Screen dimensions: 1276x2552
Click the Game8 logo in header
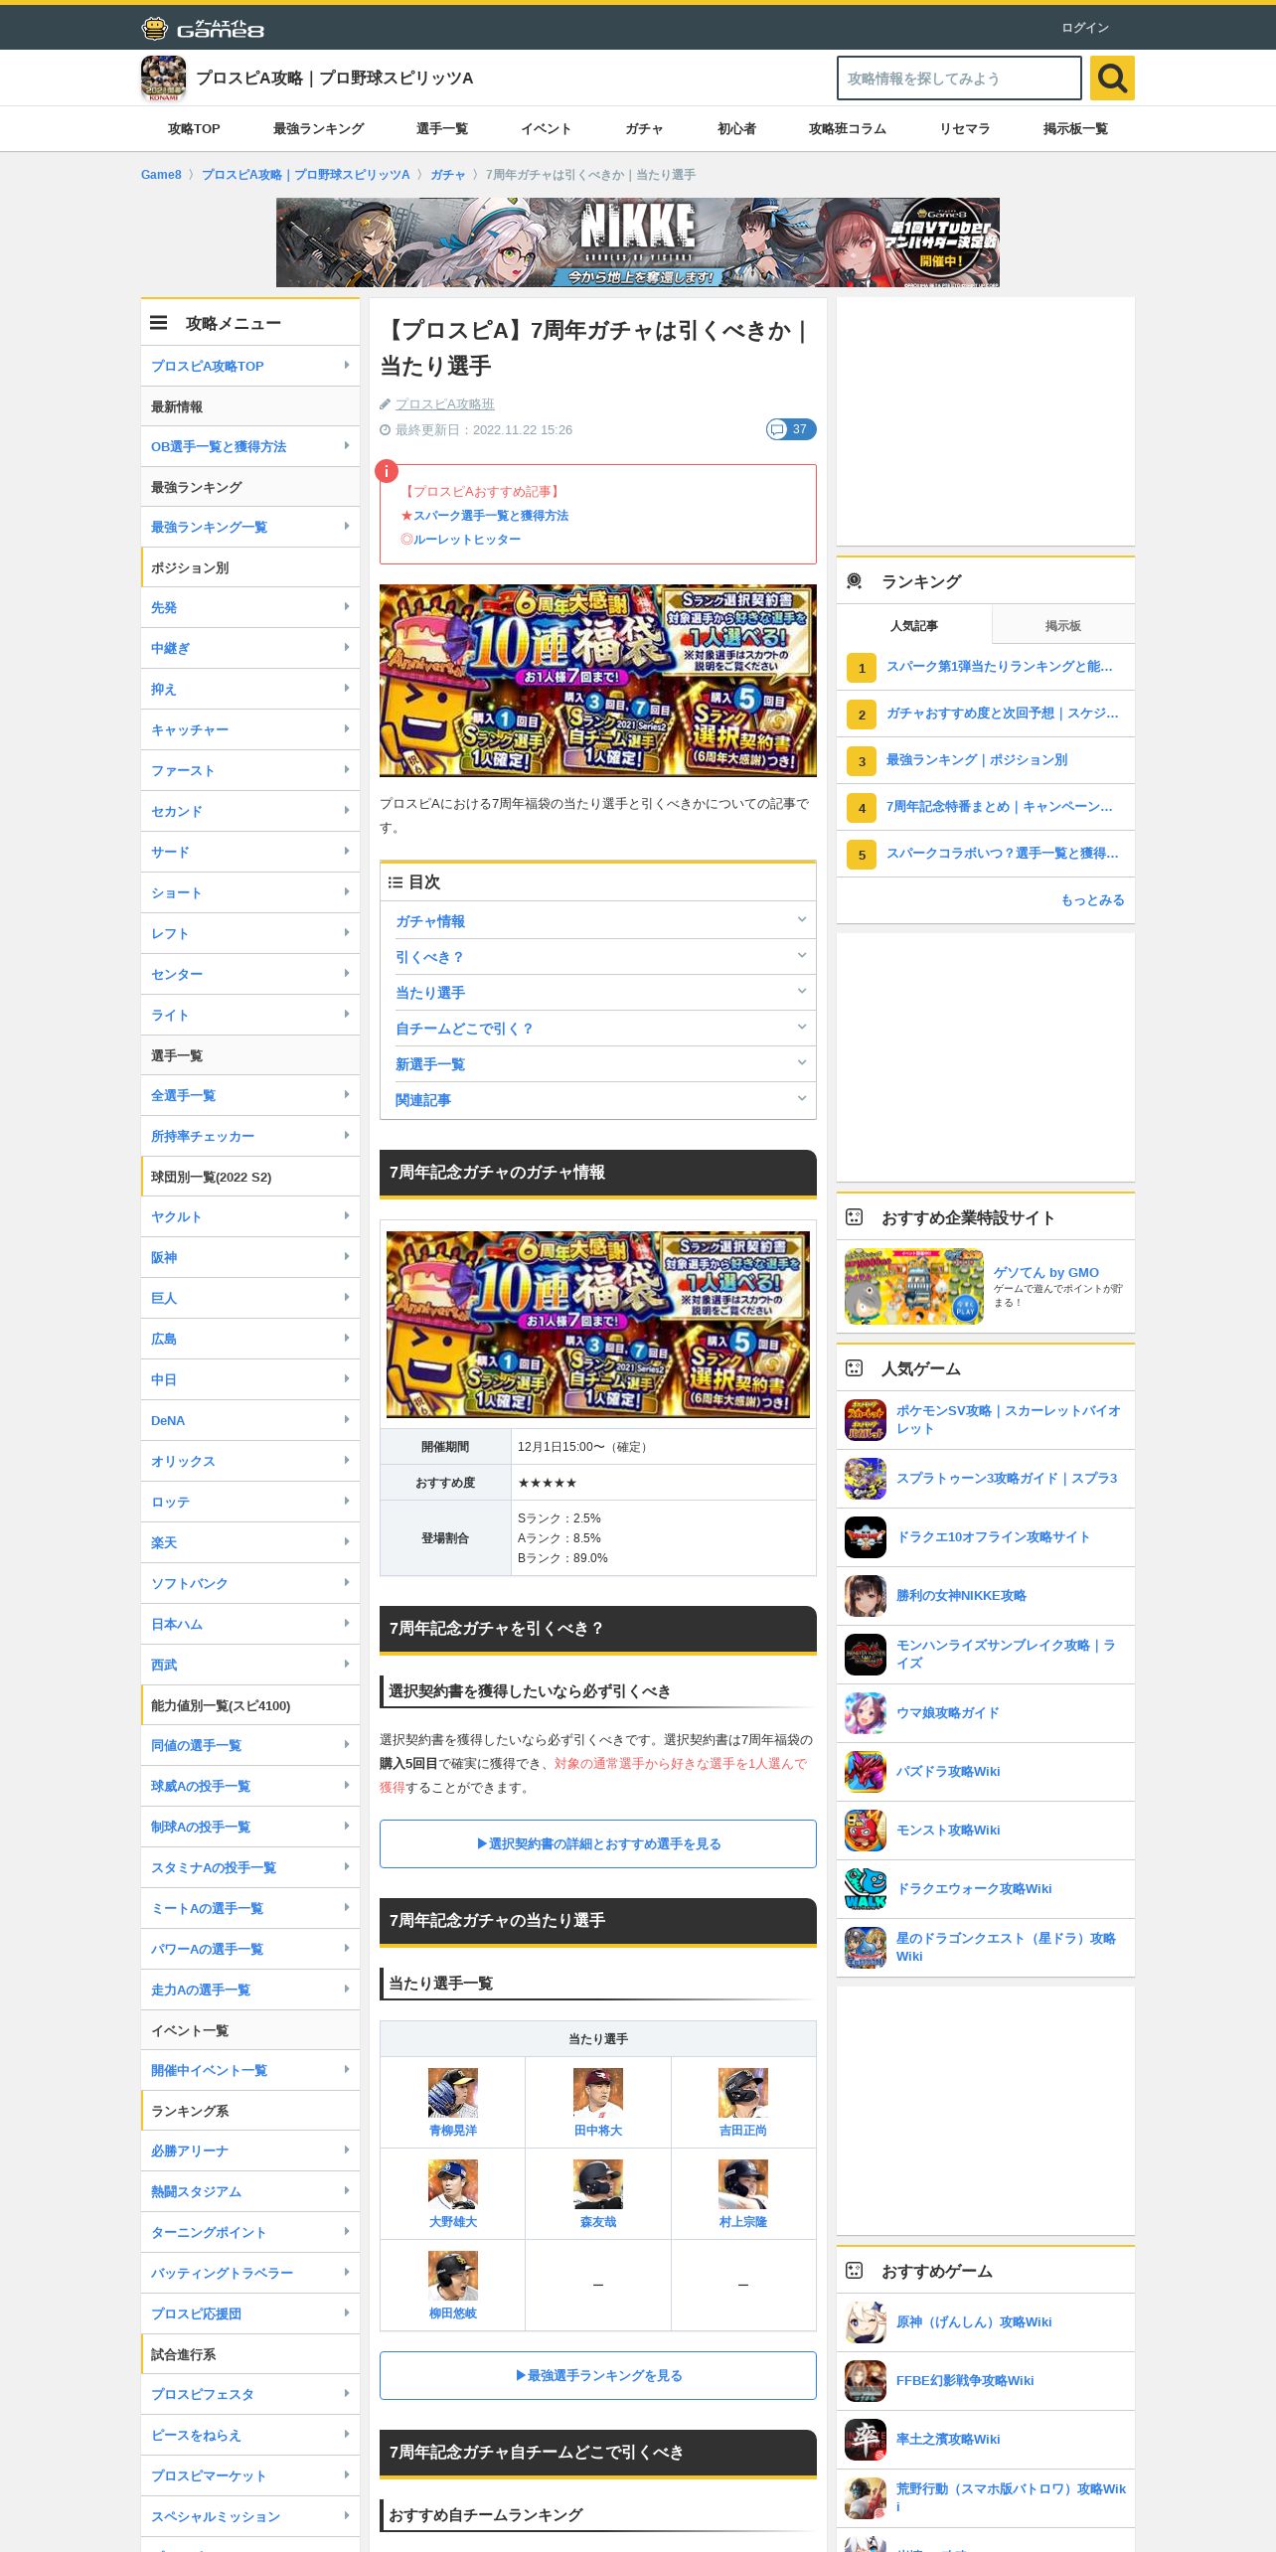tap(203, 28)
